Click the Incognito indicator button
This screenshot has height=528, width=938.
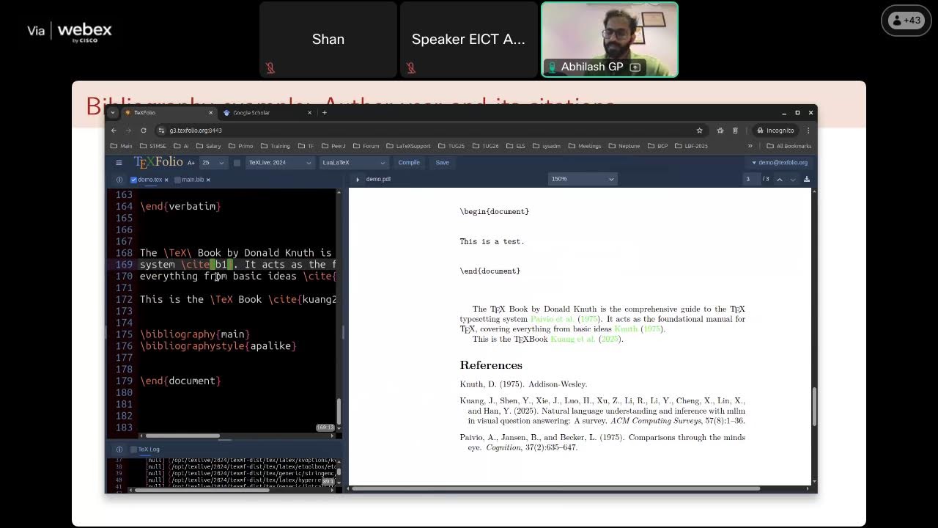pos(775,131)
